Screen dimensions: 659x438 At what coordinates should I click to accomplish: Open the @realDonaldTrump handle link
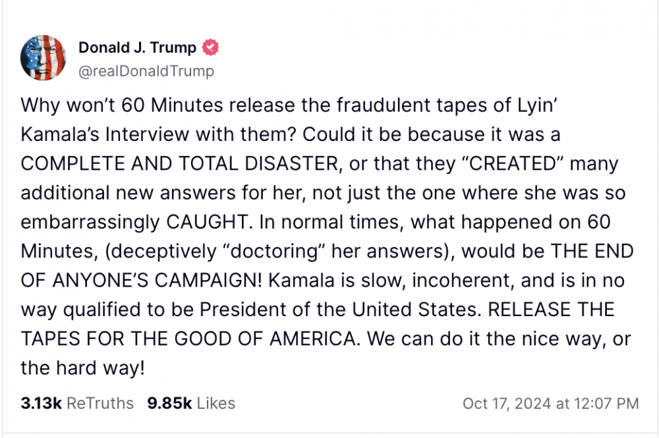(146, 71)
